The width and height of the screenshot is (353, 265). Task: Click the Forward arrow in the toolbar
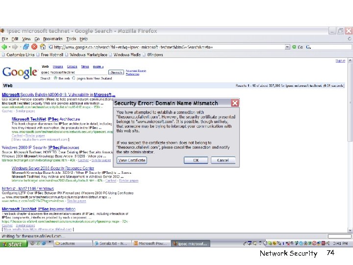tap(15, 47)
